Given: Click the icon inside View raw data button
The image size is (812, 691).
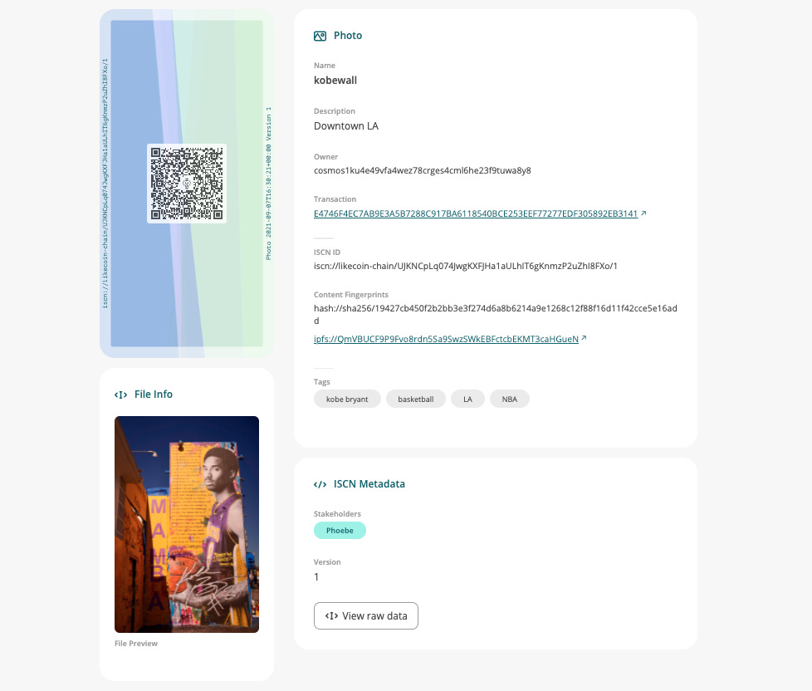Looking at the screenshot, I should (x=331, y=616).
